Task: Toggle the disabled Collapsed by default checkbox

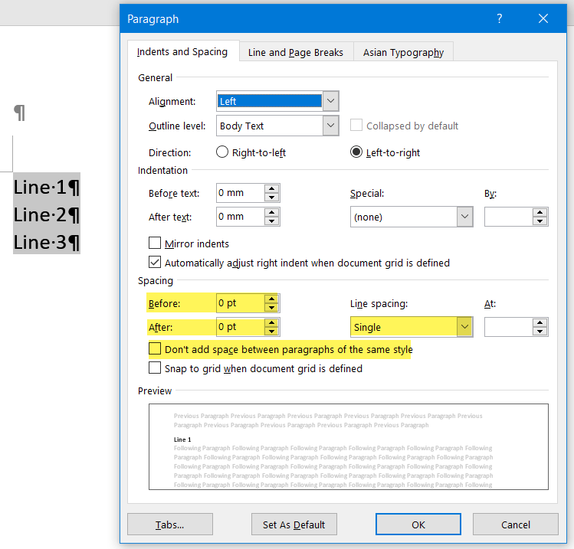Action: pyautogui.click(x=356, y=125)
